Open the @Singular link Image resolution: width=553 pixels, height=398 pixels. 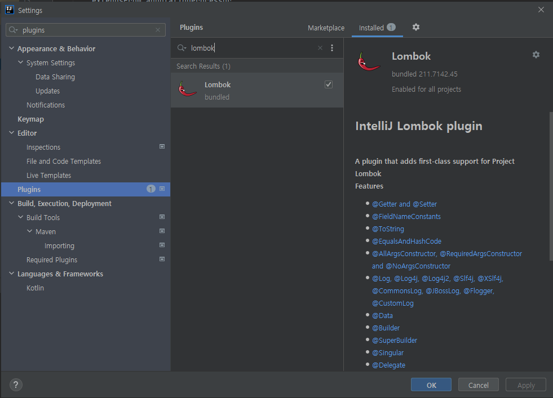click(x=388, y=352)
